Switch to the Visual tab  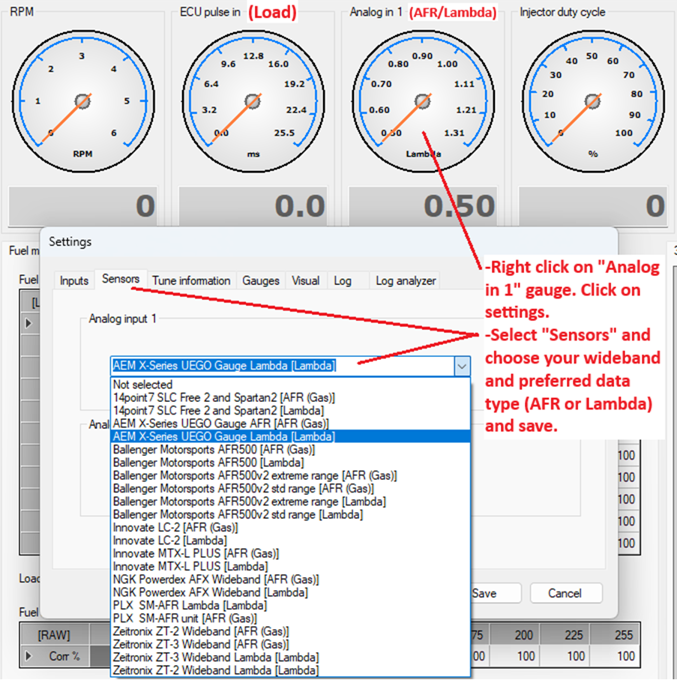click(305, 281)
